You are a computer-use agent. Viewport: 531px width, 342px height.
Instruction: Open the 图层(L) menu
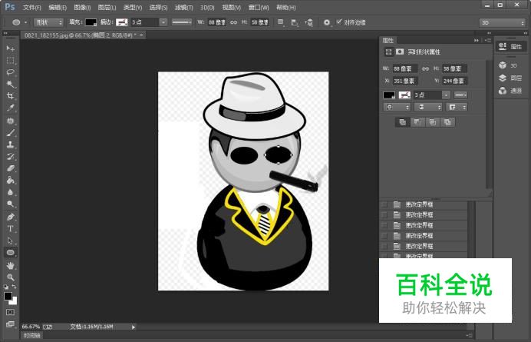click(107, 8)
